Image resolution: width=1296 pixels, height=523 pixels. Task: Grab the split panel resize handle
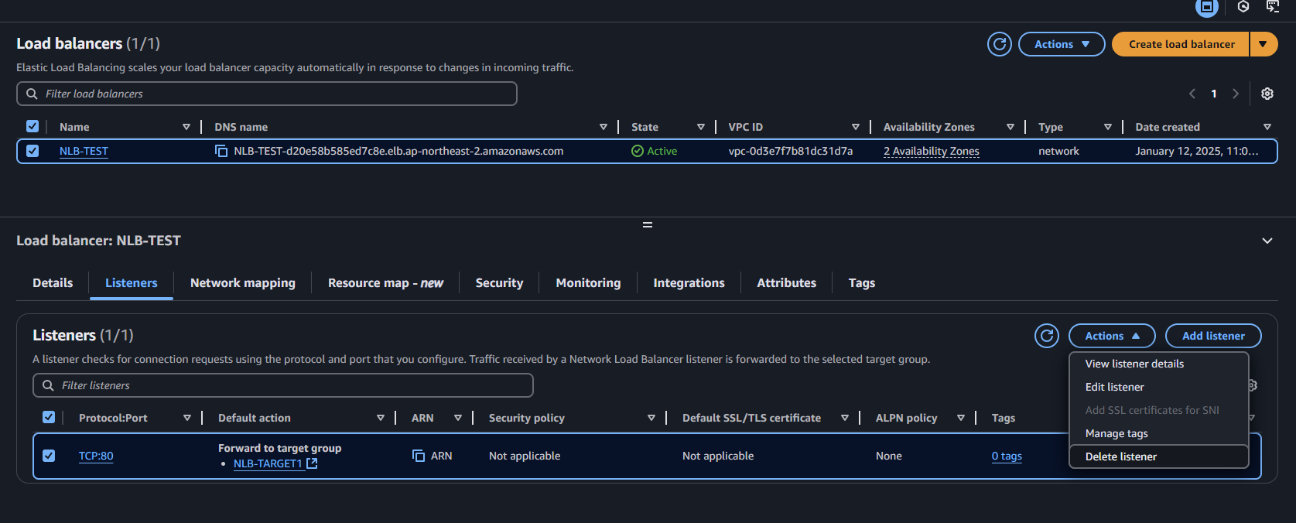tap(648, 224)
